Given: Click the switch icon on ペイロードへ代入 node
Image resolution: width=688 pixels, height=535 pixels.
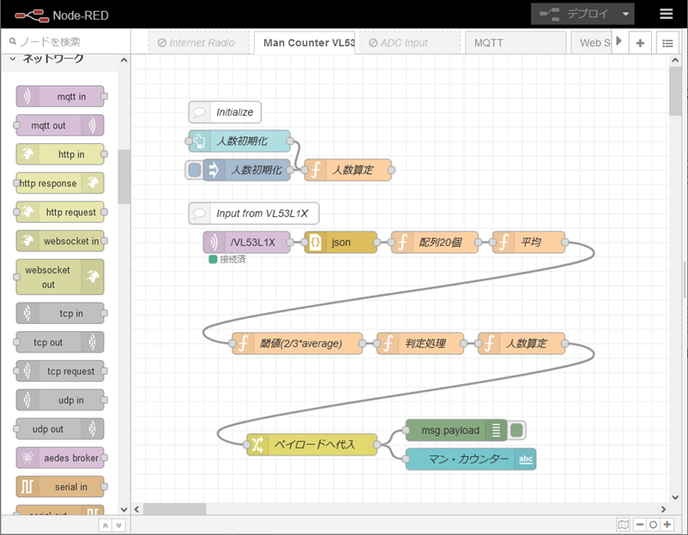Looking at the screenshot, I should tap(257, 444).
